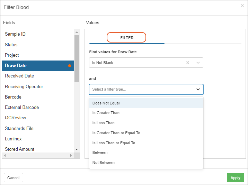Image resolution: width=248 pixels, height=185 pixels.
Task: Switch to the Filter tab
Action: coord(127,38)
